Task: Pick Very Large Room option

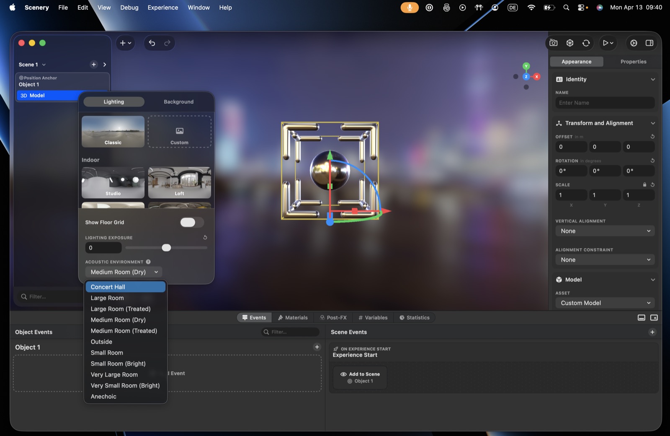Action: coord(126,374)
